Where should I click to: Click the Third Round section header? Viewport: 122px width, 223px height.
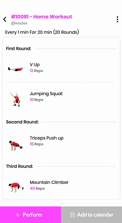(19, 166)
